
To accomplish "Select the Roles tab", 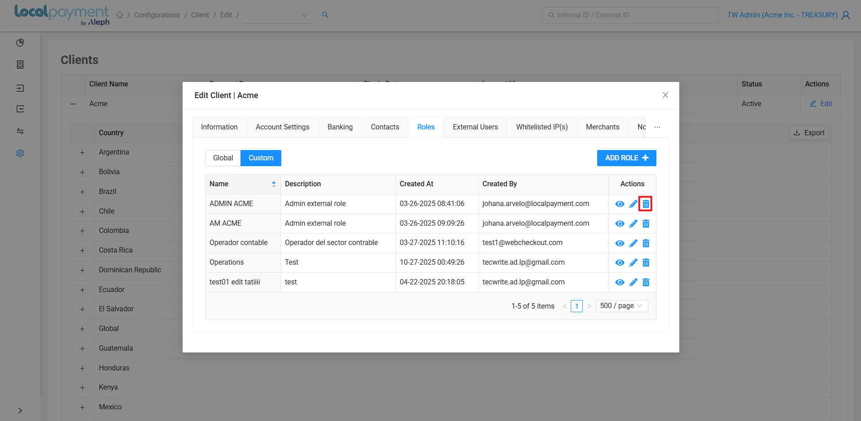I will (426, 127).
